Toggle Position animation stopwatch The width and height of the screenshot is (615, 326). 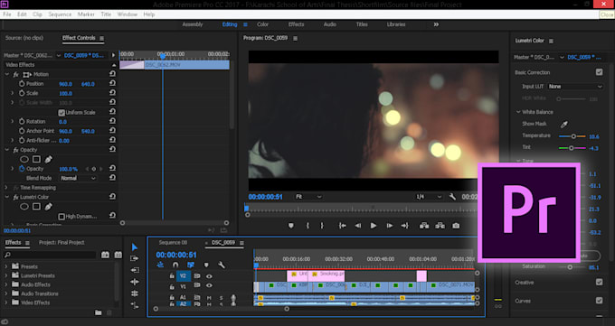click(22, 83)
